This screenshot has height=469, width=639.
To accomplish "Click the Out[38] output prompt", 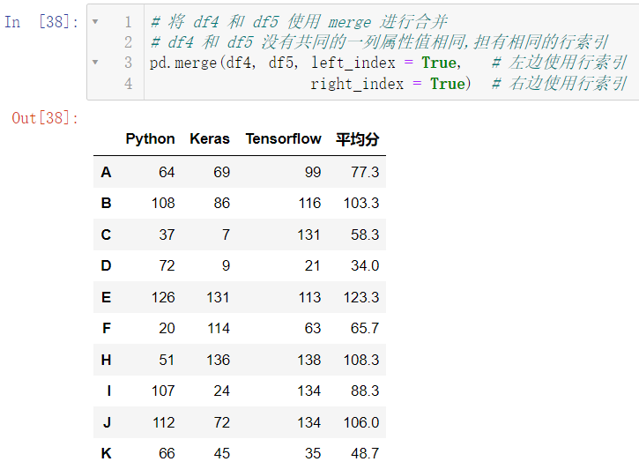I will (x=45, y=118).
